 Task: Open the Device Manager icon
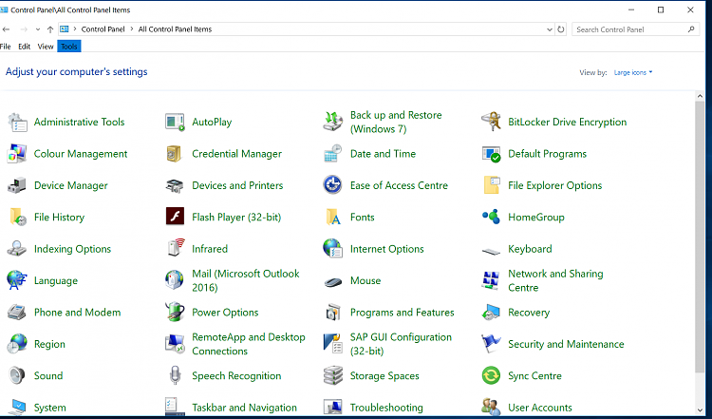(x=17, y=185)
